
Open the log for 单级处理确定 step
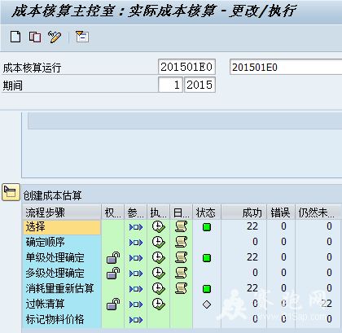(x=181, y=257)
